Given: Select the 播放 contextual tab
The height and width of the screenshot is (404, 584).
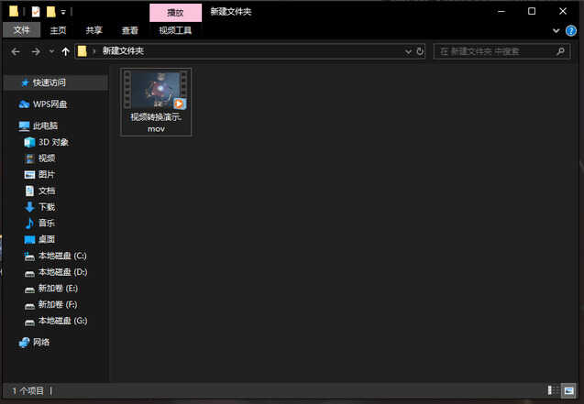Looking at the screenshot, I should (x=175, y=13).
